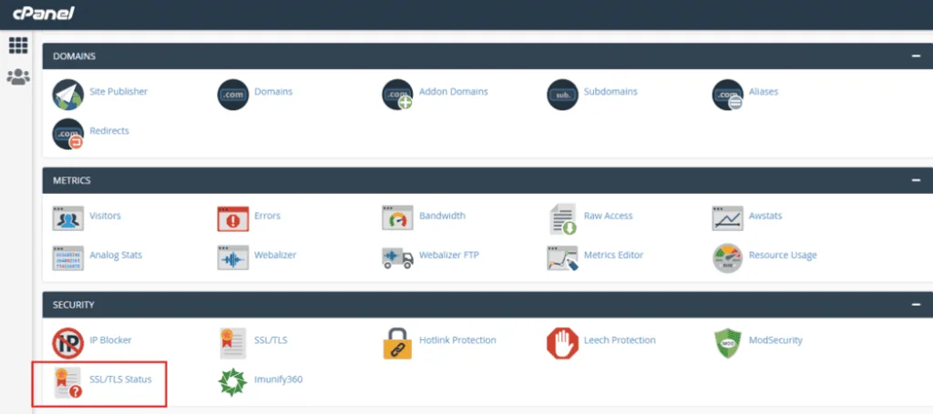Open the ModSecurity shield icon

(x=727, y=343)
